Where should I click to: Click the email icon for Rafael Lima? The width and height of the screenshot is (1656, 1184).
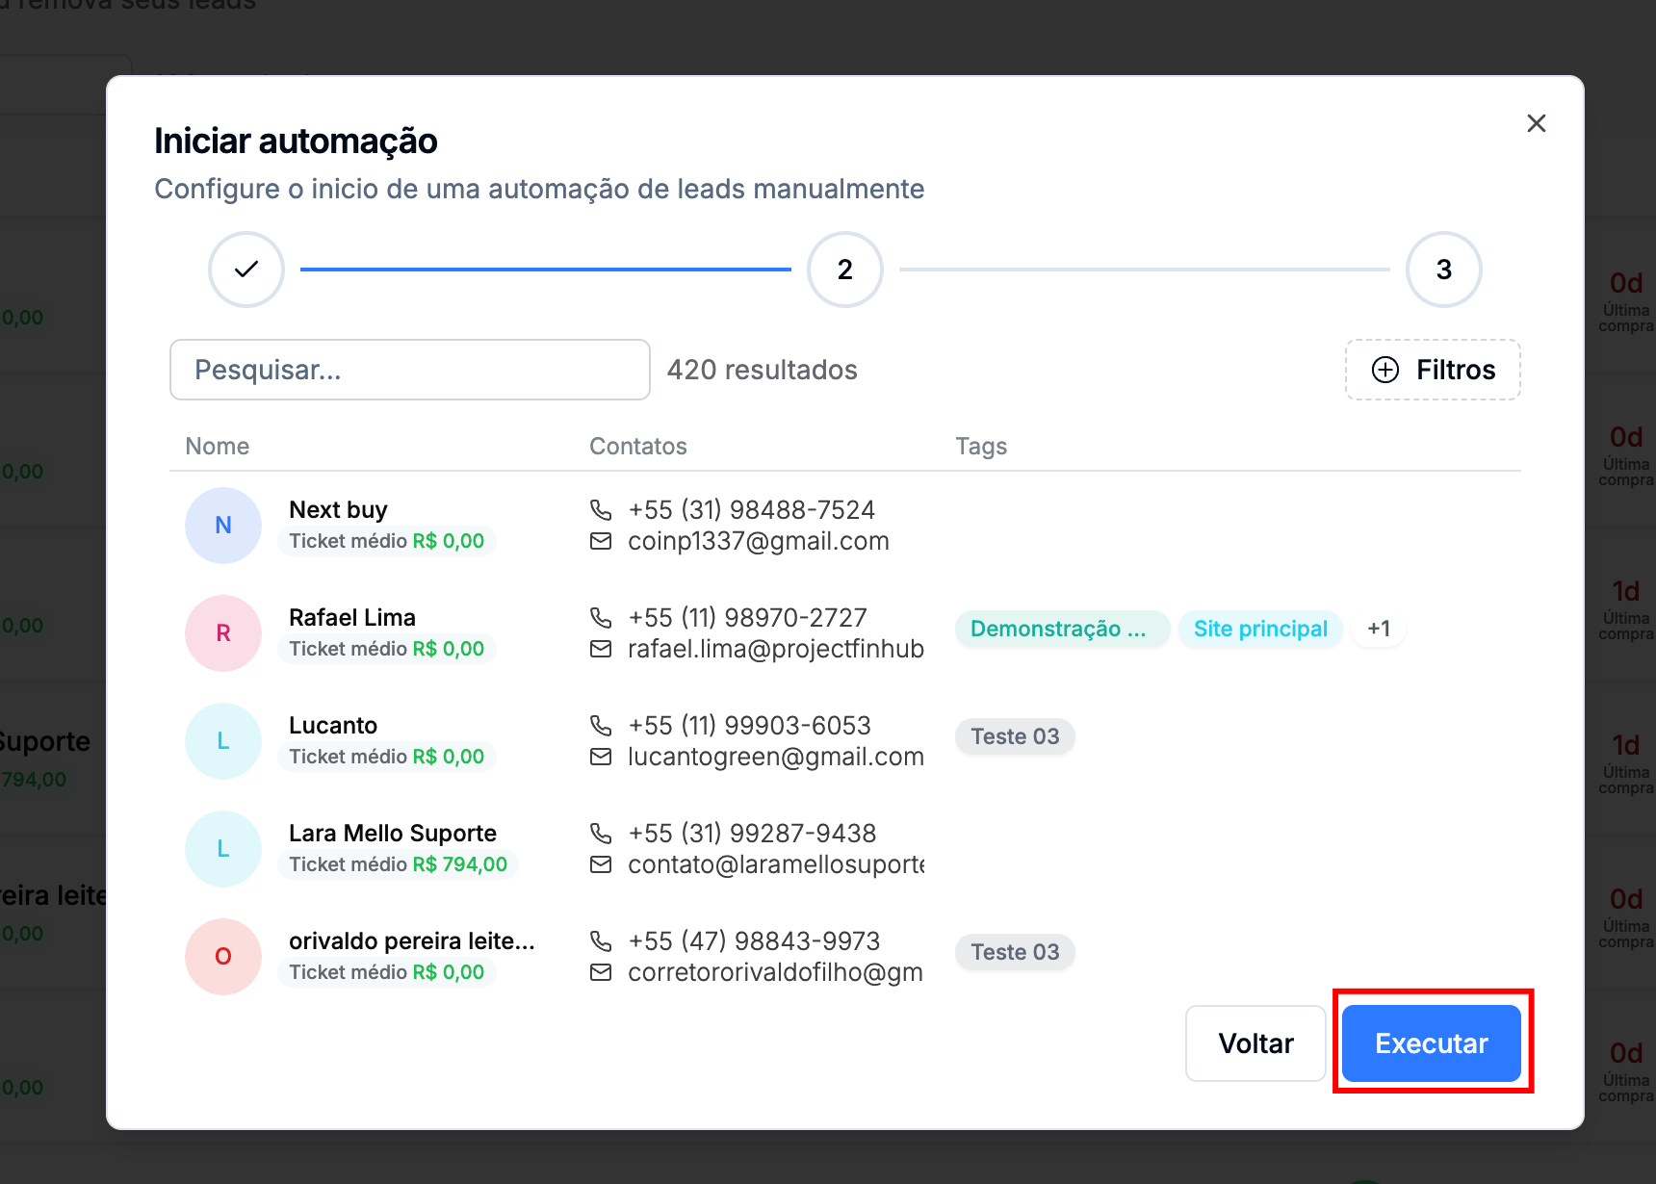click(x=601, y=649)
